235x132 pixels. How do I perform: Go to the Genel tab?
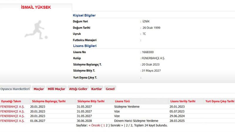click(110, 89)
